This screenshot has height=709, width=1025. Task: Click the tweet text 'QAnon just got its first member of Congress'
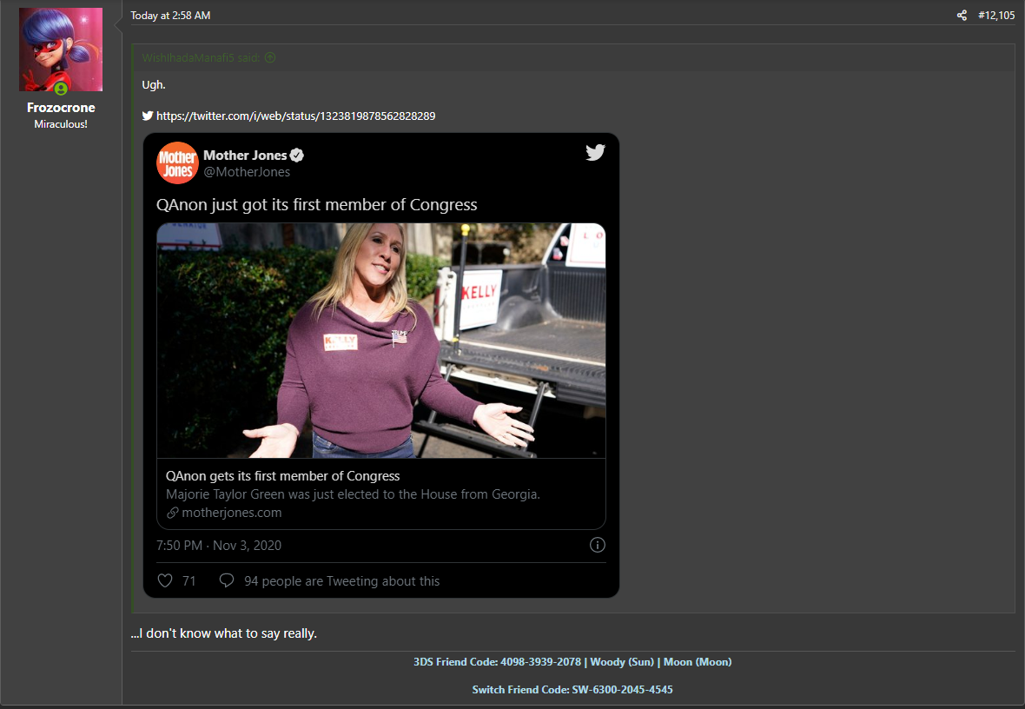tap(316, 205)
